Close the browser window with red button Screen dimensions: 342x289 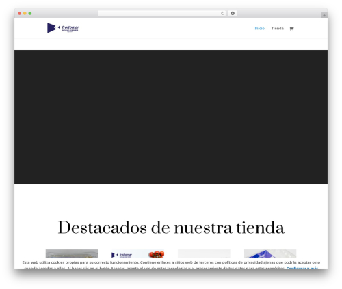[x=20, y=14]
